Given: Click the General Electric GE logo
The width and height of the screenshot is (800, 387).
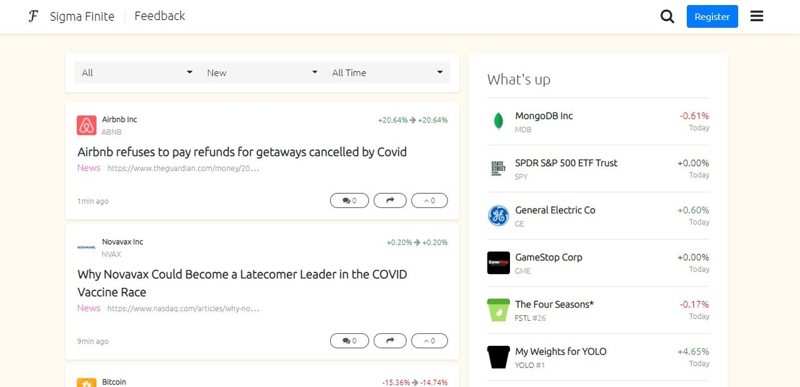Looking at the screenshot, I should [x=498, y=216].
